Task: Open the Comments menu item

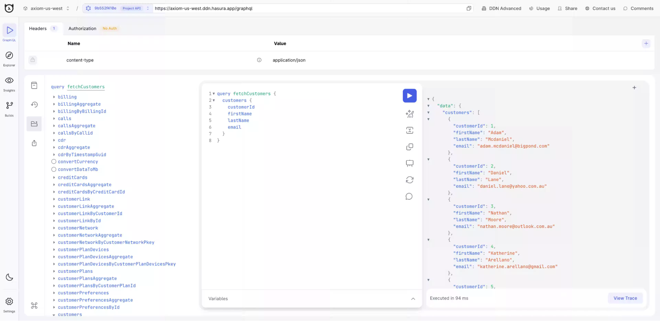Action: coord(639,9)
